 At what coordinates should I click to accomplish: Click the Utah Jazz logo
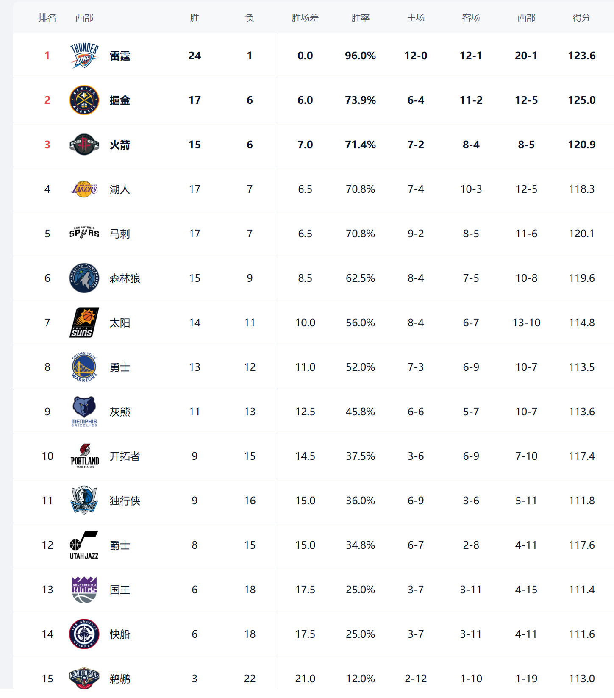click(84, 545)
